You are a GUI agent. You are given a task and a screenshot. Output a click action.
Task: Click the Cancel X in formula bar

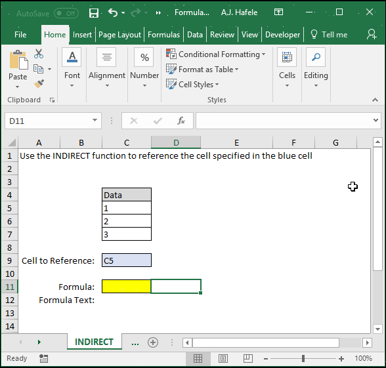pos(134,121)
